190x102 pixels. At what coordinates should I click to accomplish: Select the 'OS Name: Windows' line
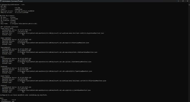8,17
